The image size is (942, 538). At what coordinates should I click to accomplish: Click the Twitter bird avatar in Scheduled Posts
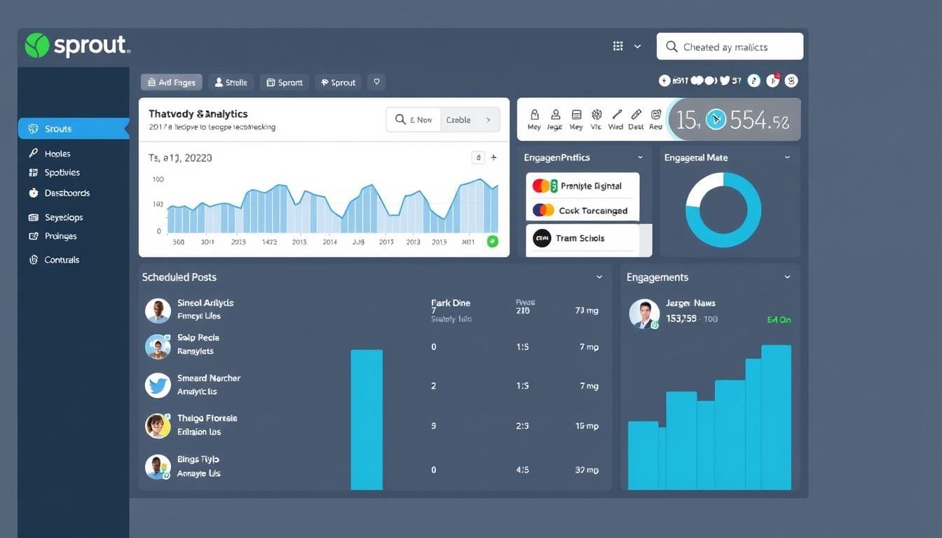pos(158,385)
